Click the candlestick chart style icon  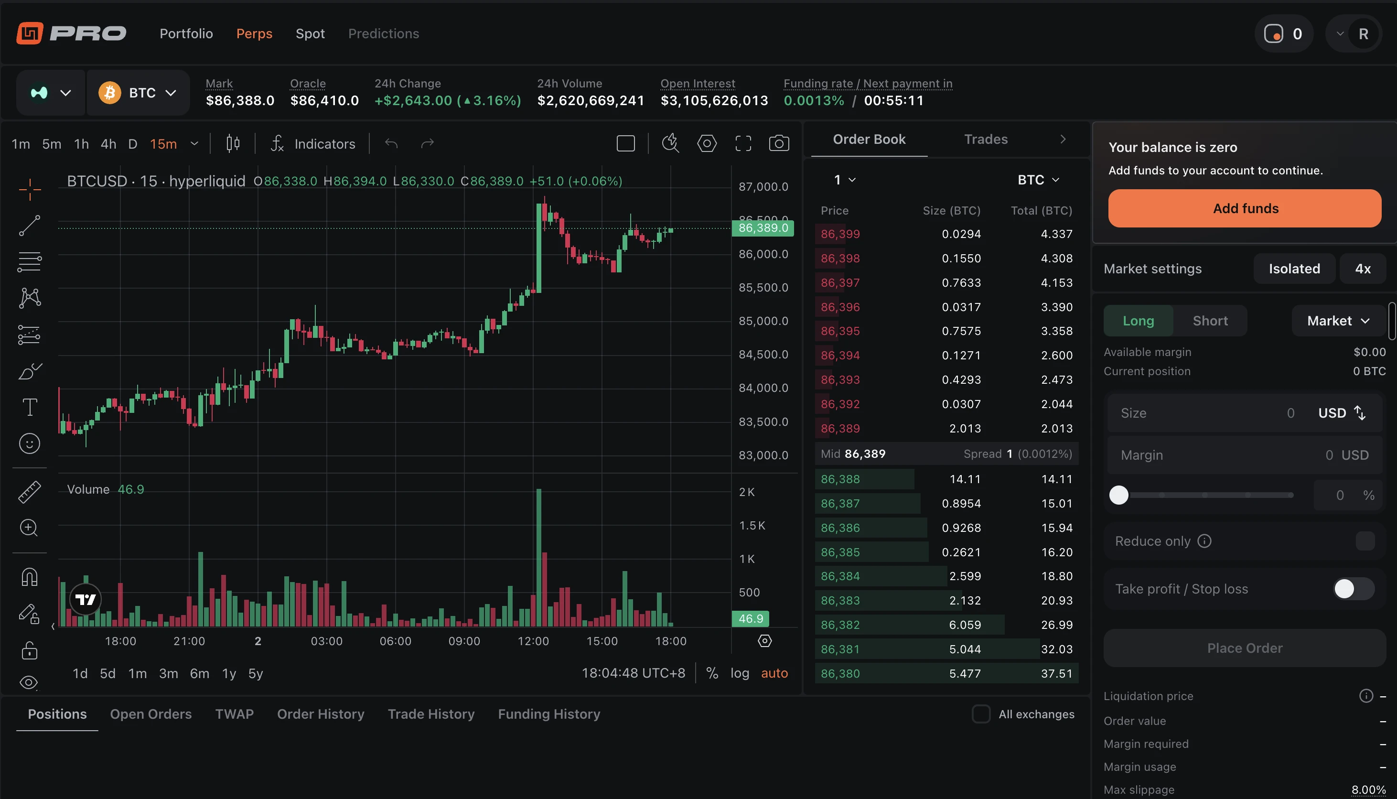pyautogui.click(x=233, y=144)
